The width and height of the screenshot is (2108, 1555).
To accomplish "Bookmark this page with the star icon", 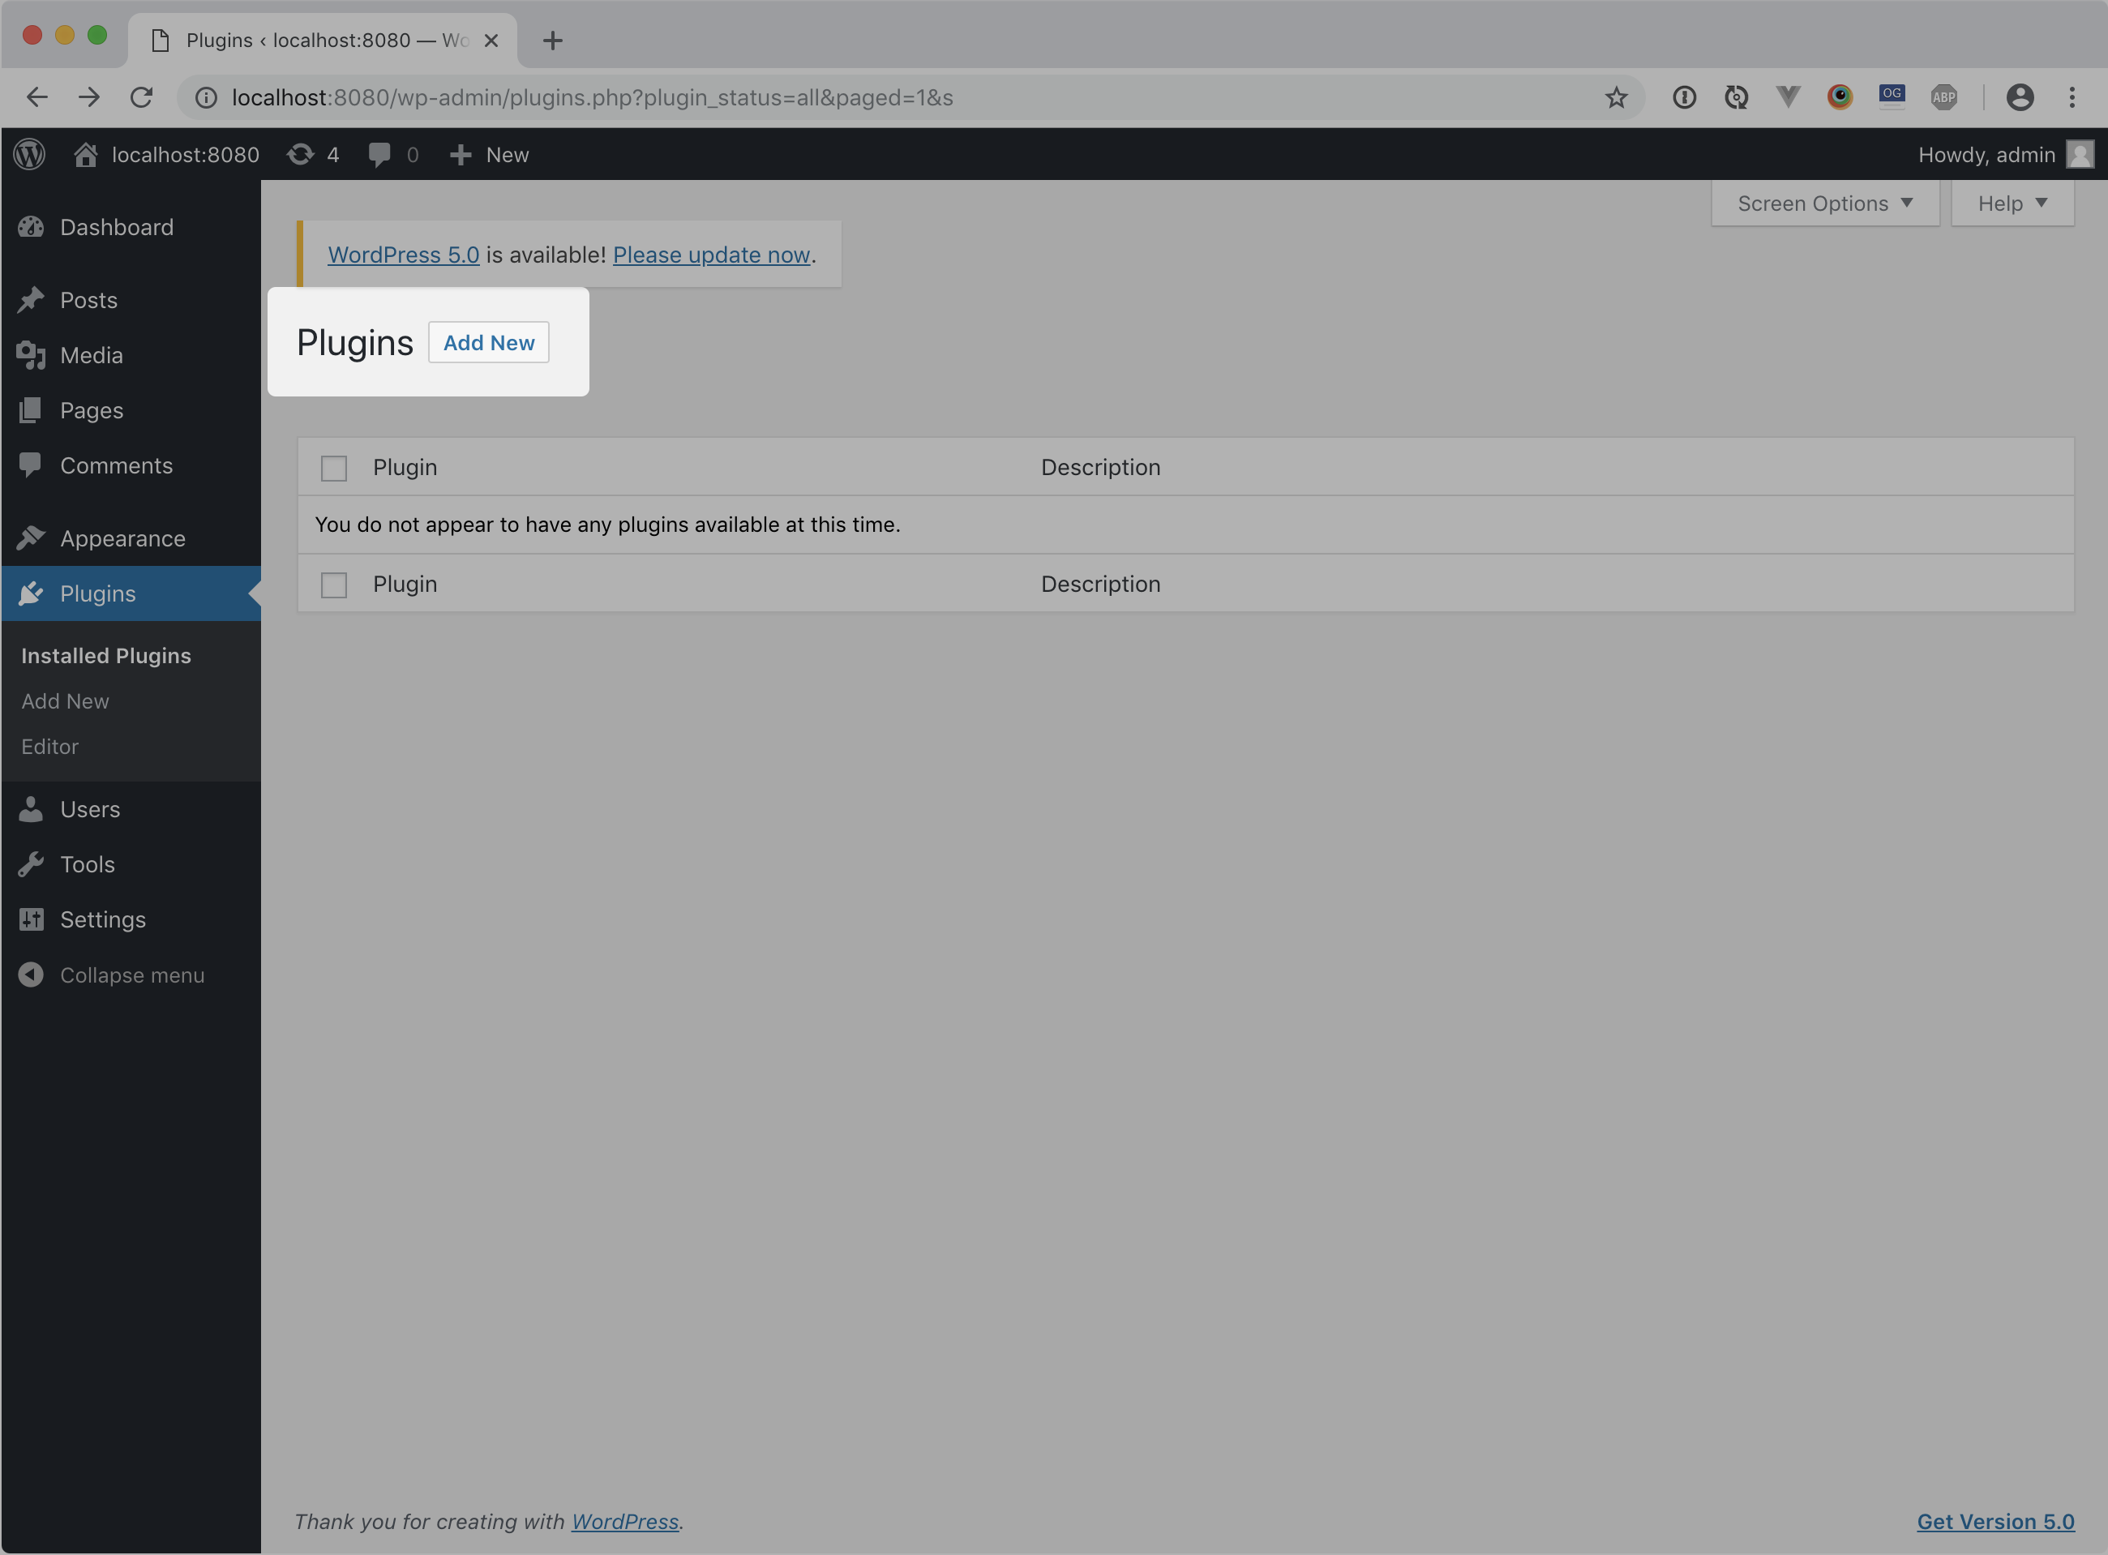I will tap(1616, 97).
